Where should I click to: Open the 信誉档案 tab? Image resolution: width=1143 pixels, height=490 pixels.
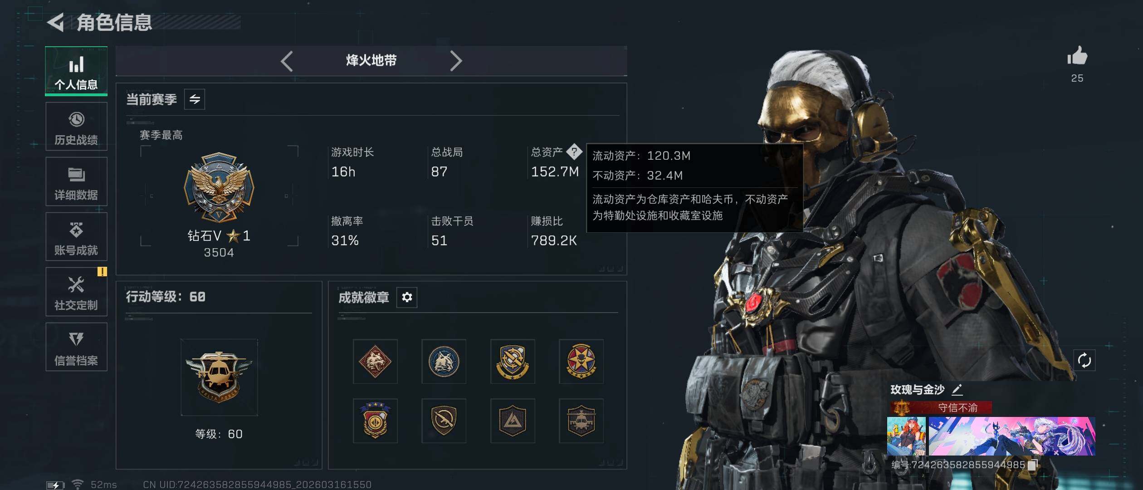[x=76, y=347]
